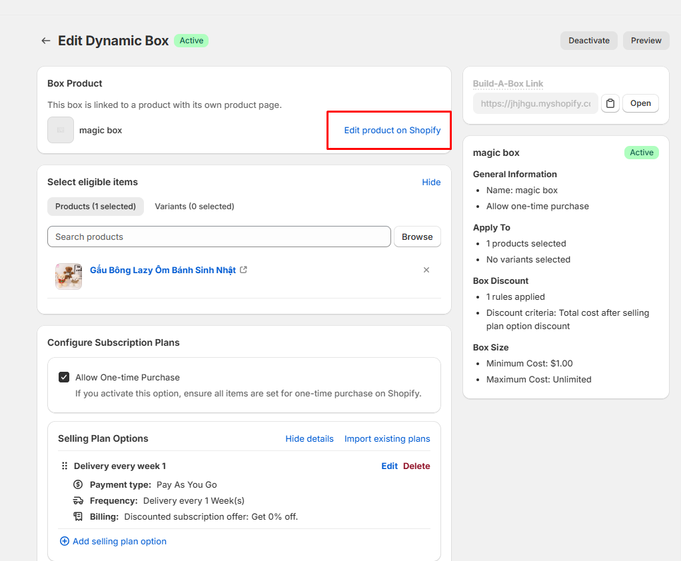This screenshot has height=561, width=681.
Task: Click the back arrow beside Edit Dynamic Box
Action: point(45,41)
